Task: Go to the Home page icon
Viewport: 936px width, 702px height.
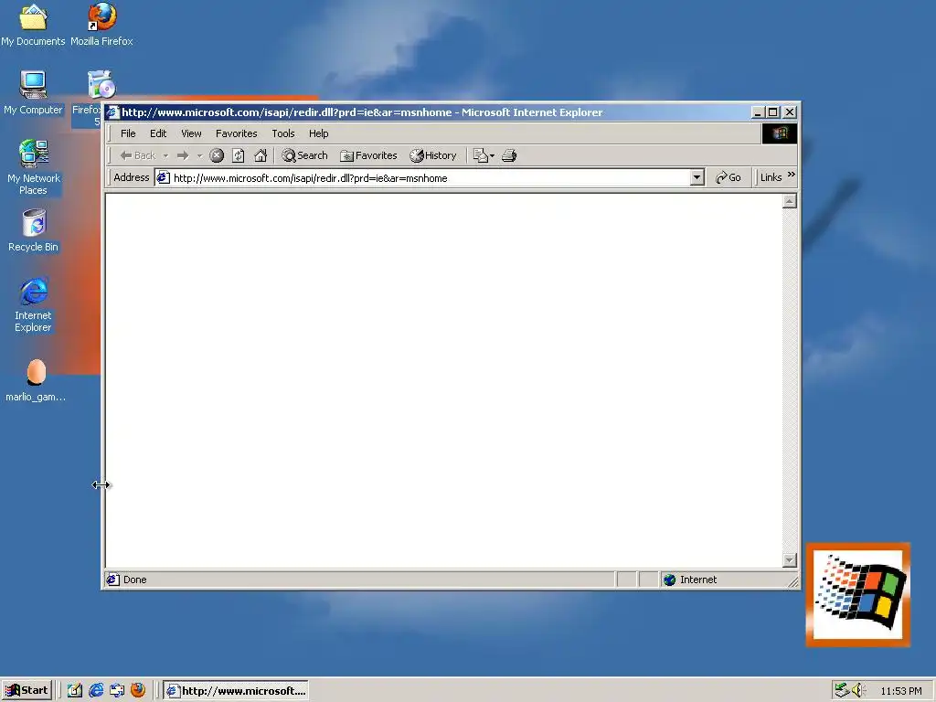Action: [261, 155]
